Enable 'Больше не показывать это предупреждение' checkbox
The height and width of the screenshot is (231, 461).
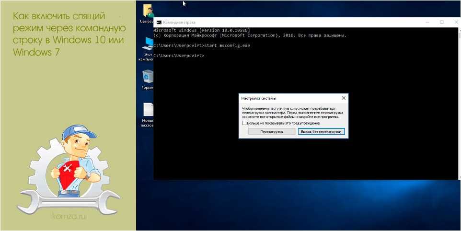point(245,123)
